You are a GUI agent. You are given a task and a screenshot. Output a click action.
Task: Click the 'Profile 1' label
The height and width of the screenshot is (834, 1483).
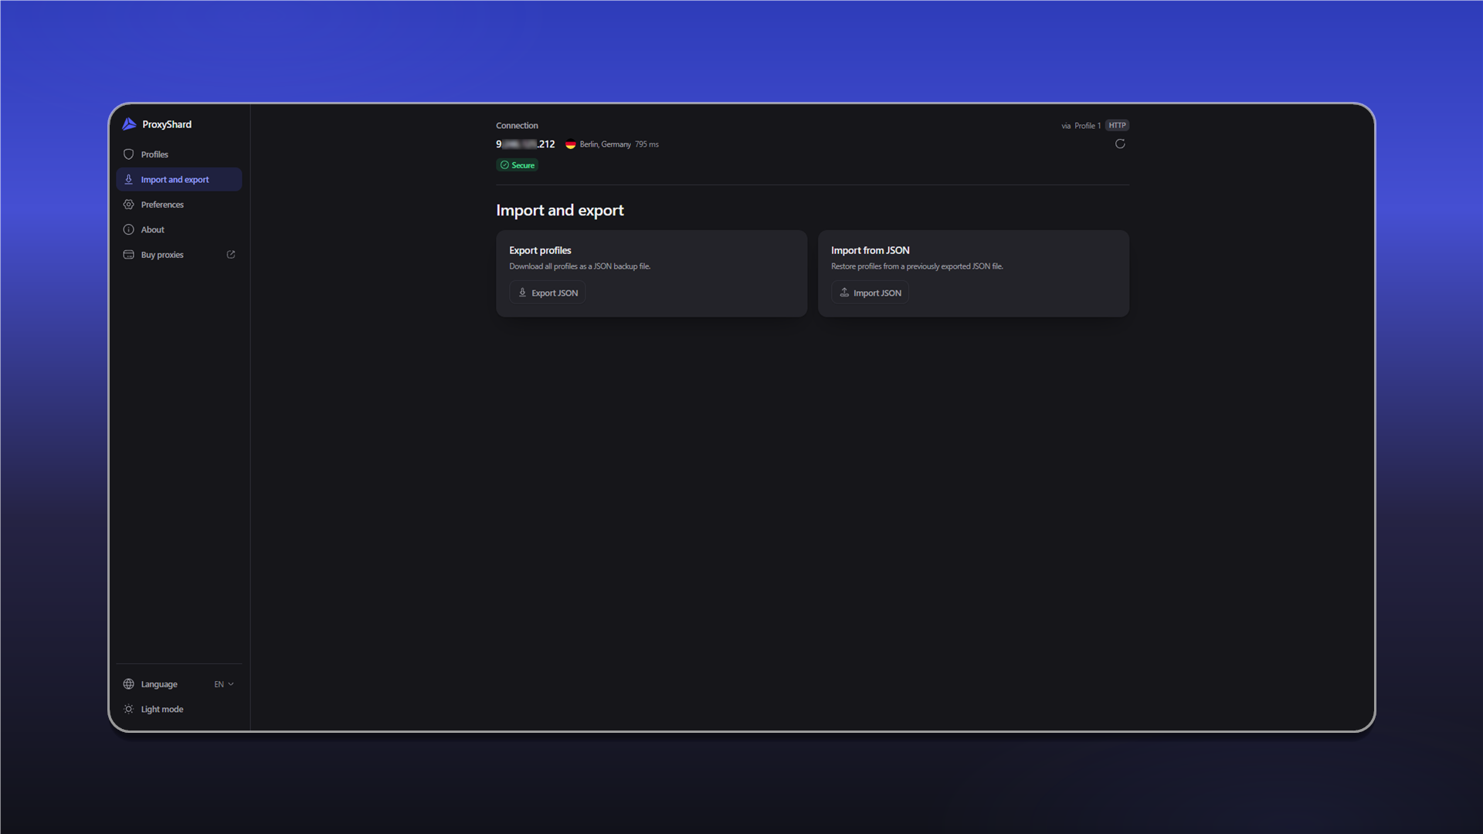pyautogui.click(x=1088, y=125)
